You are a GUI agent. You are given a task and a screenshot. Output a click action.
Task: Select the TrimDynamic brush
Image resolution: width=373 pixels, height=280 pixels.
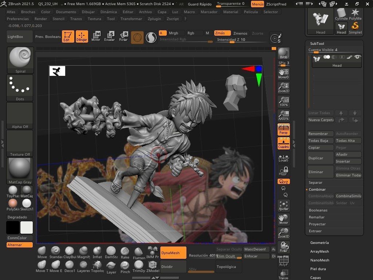pos(139,267)
